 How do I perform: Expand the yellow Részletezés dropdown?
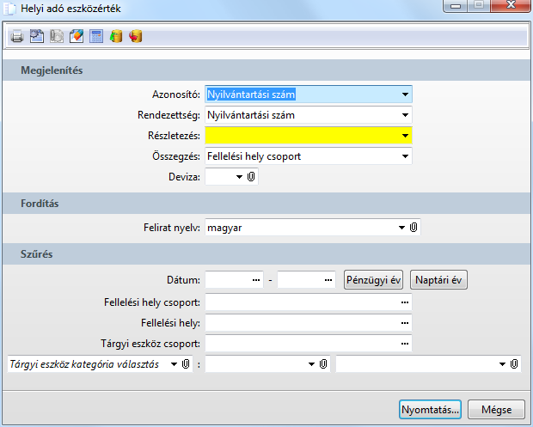405,136
